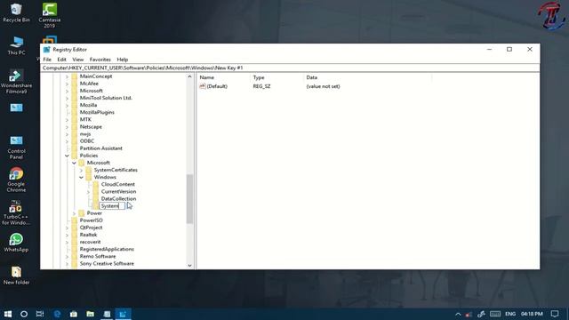This screenshot has height=320, width=569.
Task: Open Cortana search circle in taskbar
Action: (24, 314)
